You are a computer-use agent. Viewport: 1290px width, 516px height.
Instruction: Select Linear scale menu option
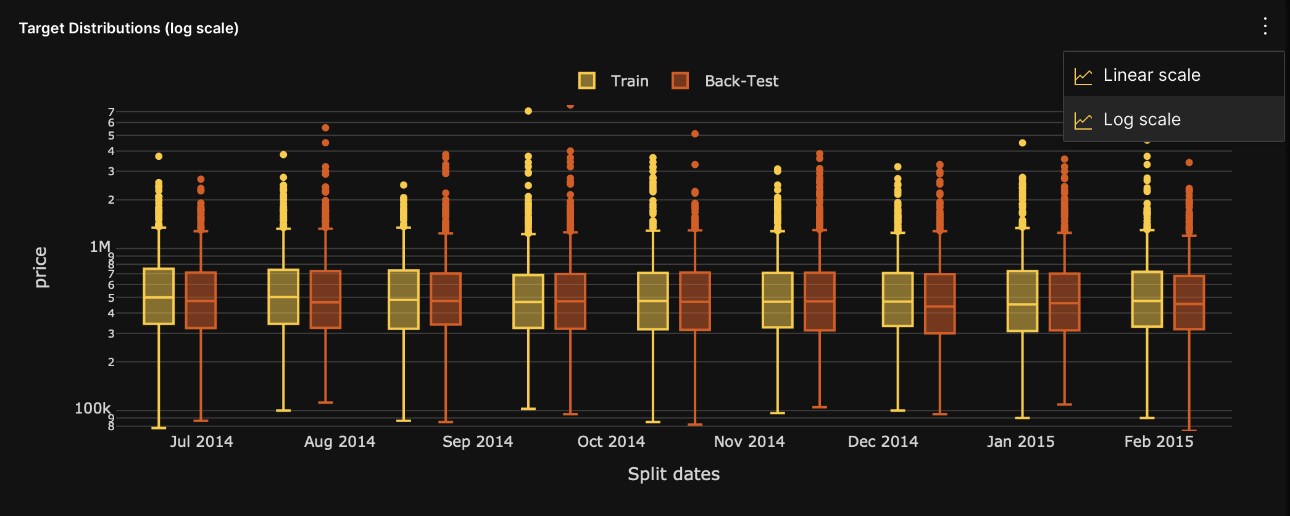(1151, 75)
